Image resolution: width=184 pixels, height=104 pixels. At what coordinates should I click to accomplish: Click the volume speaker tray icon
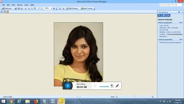170,101
